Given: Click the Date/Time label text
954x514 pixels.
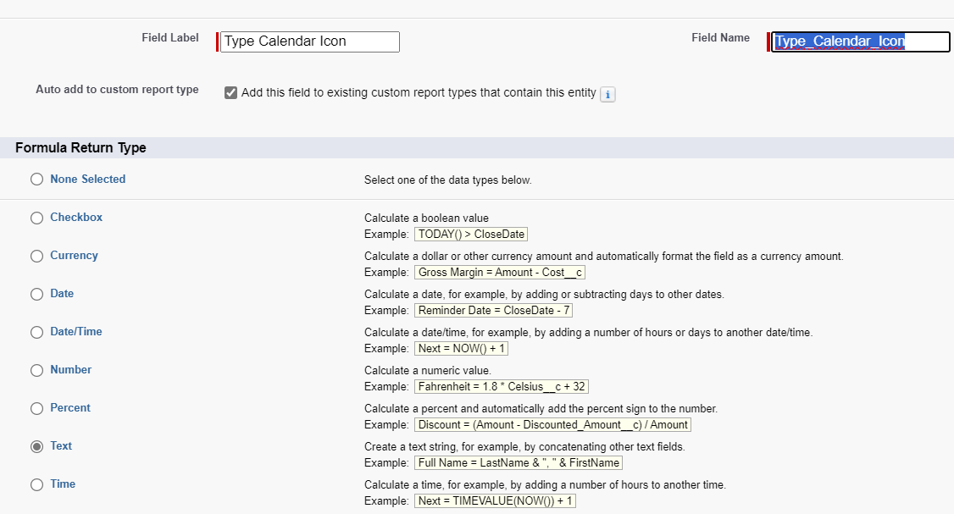Looking at the screenshot, I should pos(76,331).
